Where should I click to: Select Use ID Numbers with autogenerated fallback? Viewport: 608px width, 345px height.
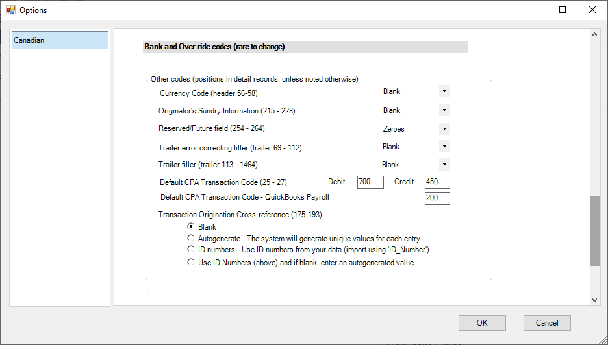point(190,263)
